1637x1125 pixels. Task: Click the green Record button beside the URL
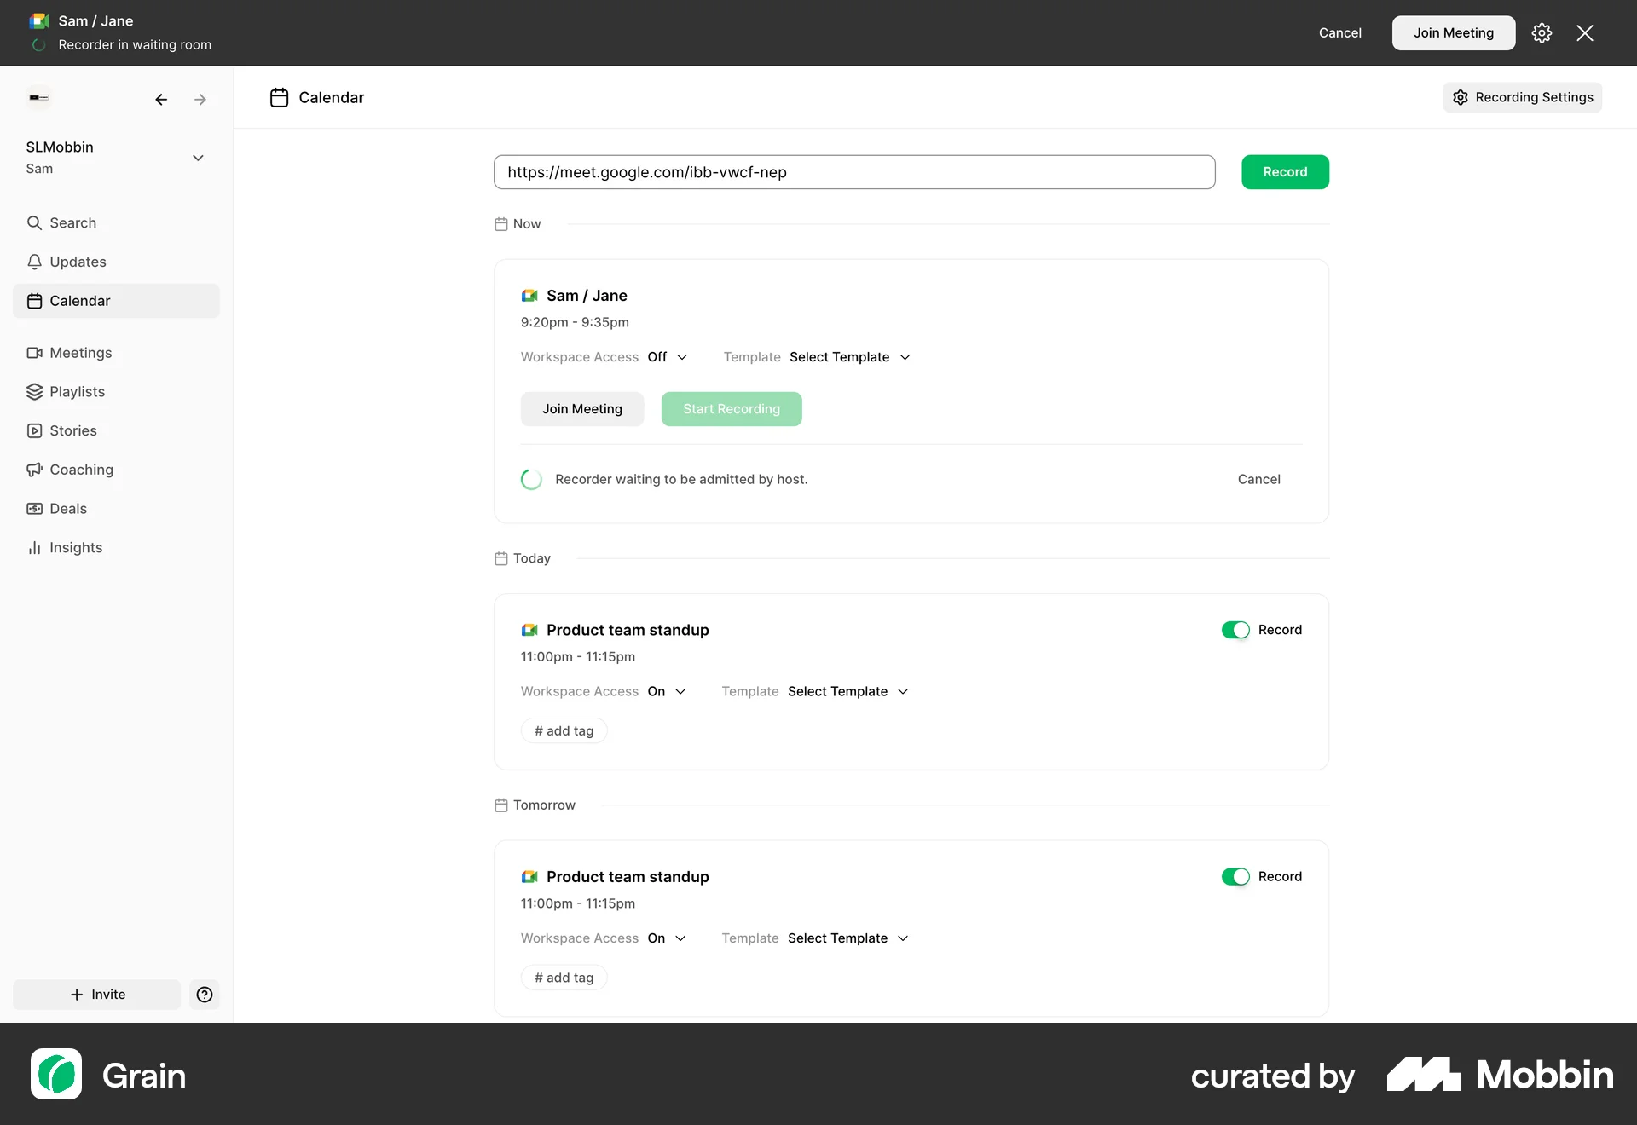(x=1285, y=171)
